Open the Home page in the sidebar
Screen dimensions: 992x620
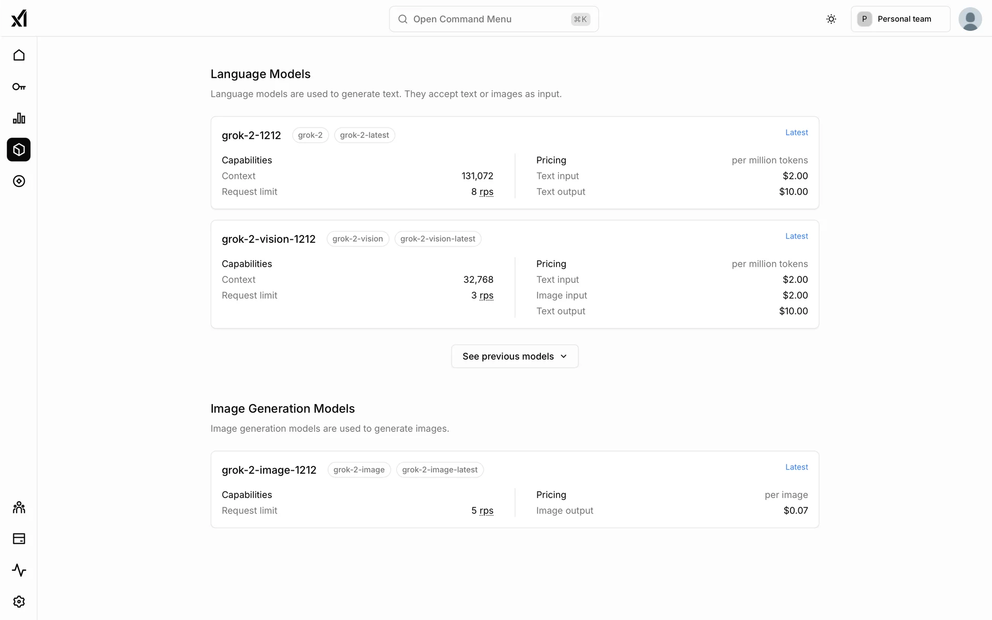click(19, 55)
